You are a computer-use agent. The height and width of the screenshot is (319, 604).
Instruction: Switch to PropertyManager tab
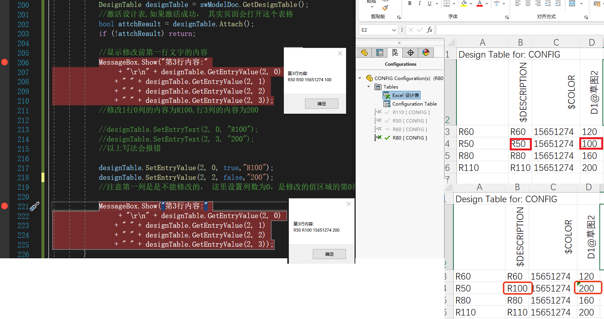[380, 53]
